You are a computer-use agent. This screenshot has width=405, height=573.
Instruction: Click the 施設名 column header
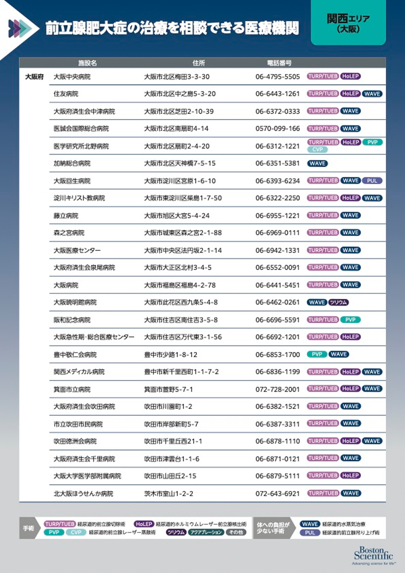click(x=87, y=63)
